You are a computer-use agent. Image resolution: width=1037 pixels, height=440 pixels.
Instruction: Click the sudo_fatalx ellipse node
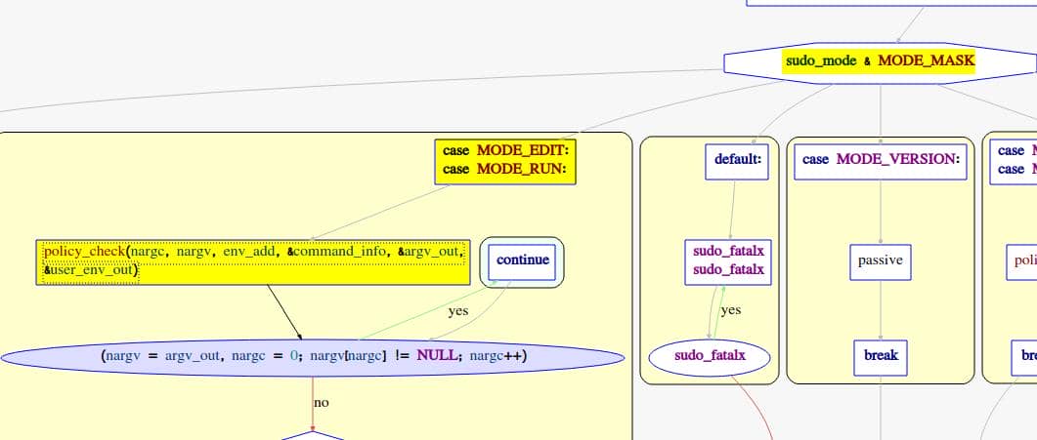(x=710, y=357)
